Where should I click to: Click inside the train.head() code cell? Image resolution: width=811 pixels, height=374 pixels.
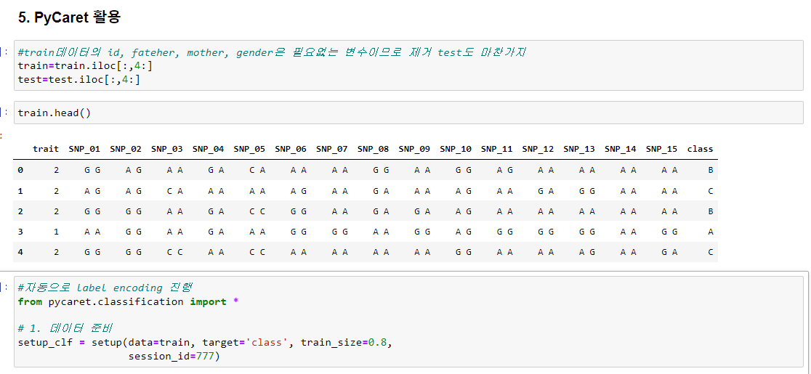click(x=408, y=113)
